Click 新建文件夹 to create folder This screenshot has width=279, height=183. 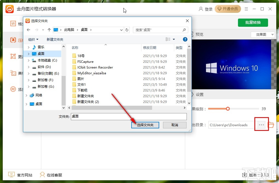55,39
